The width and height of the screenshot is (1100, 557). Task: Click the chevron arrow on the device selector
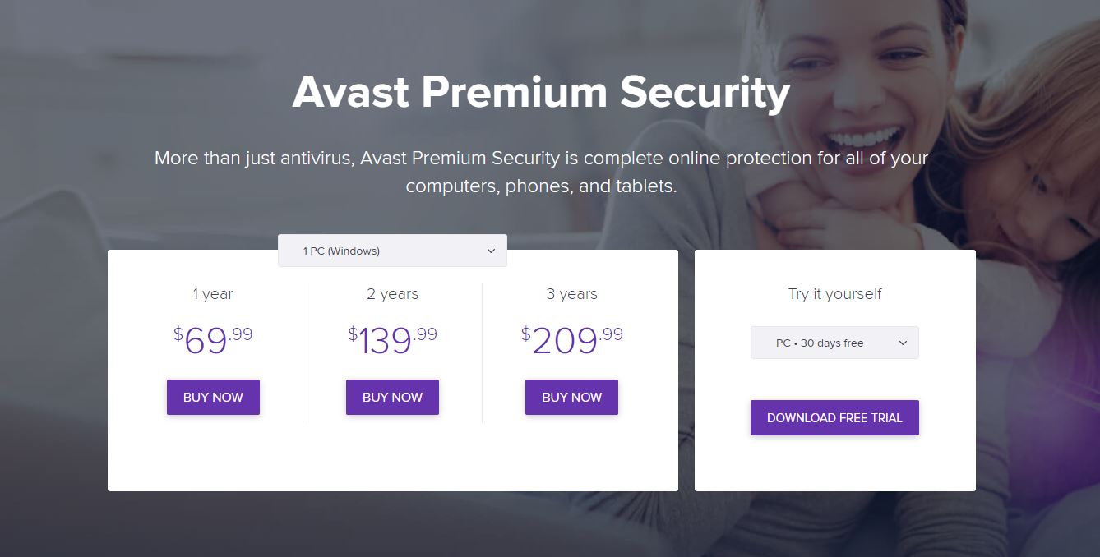491,251
